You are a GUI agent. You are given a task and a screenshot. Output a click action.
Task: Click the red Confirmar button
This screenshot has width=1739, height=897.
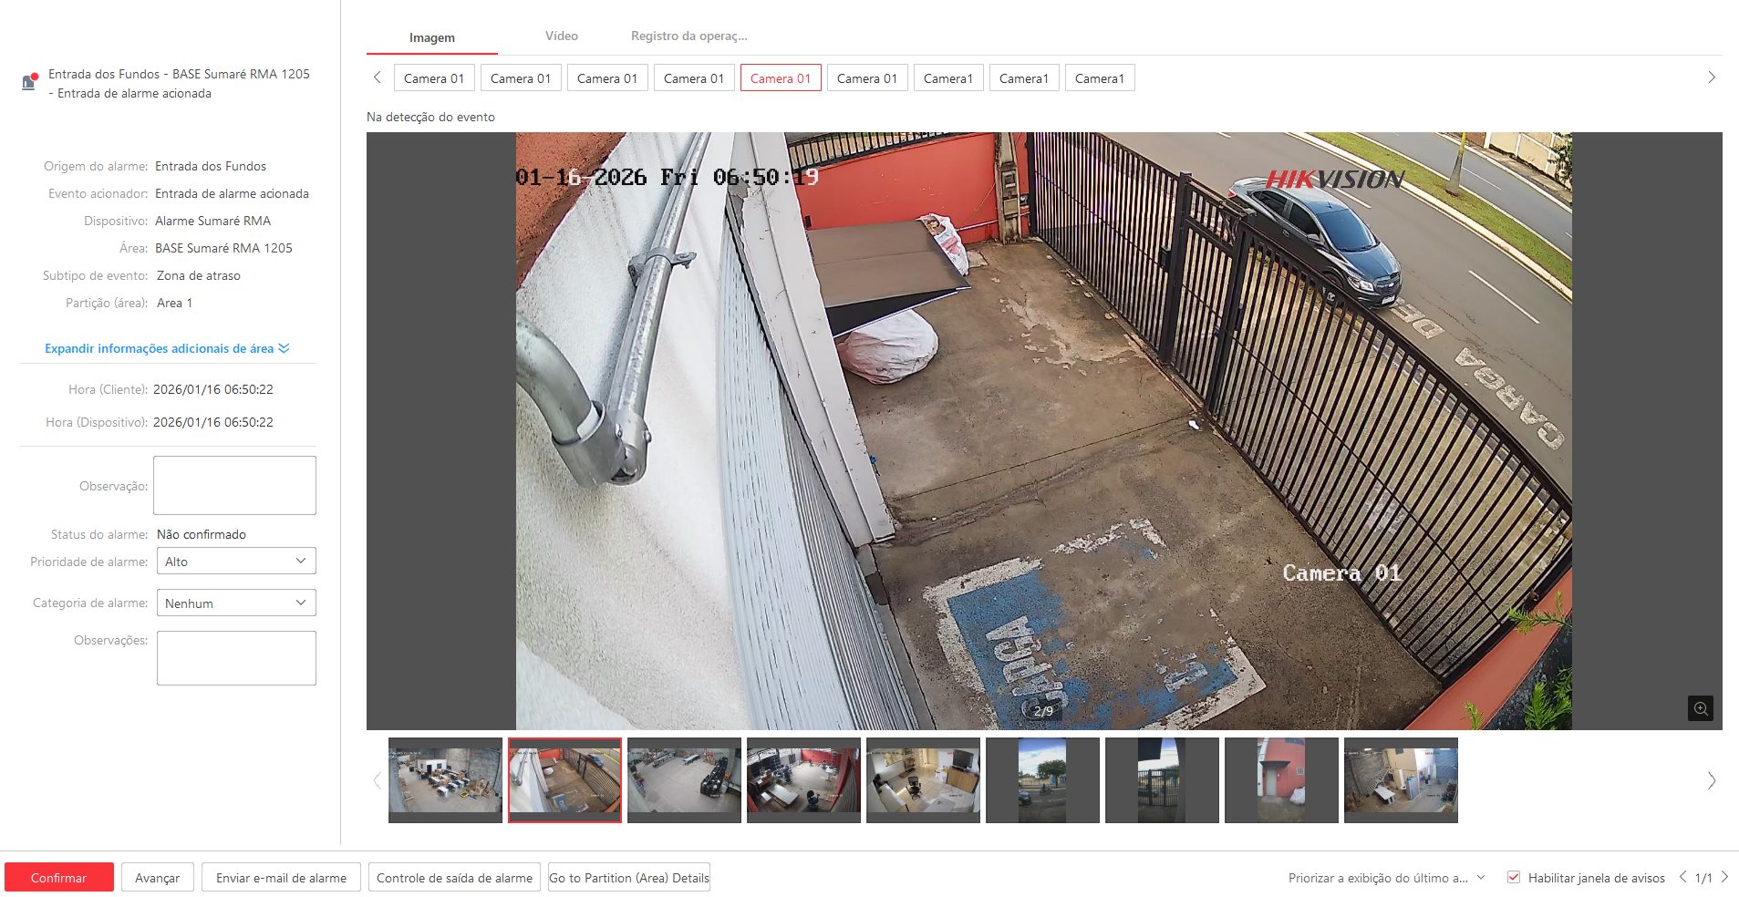coord(59,877)
